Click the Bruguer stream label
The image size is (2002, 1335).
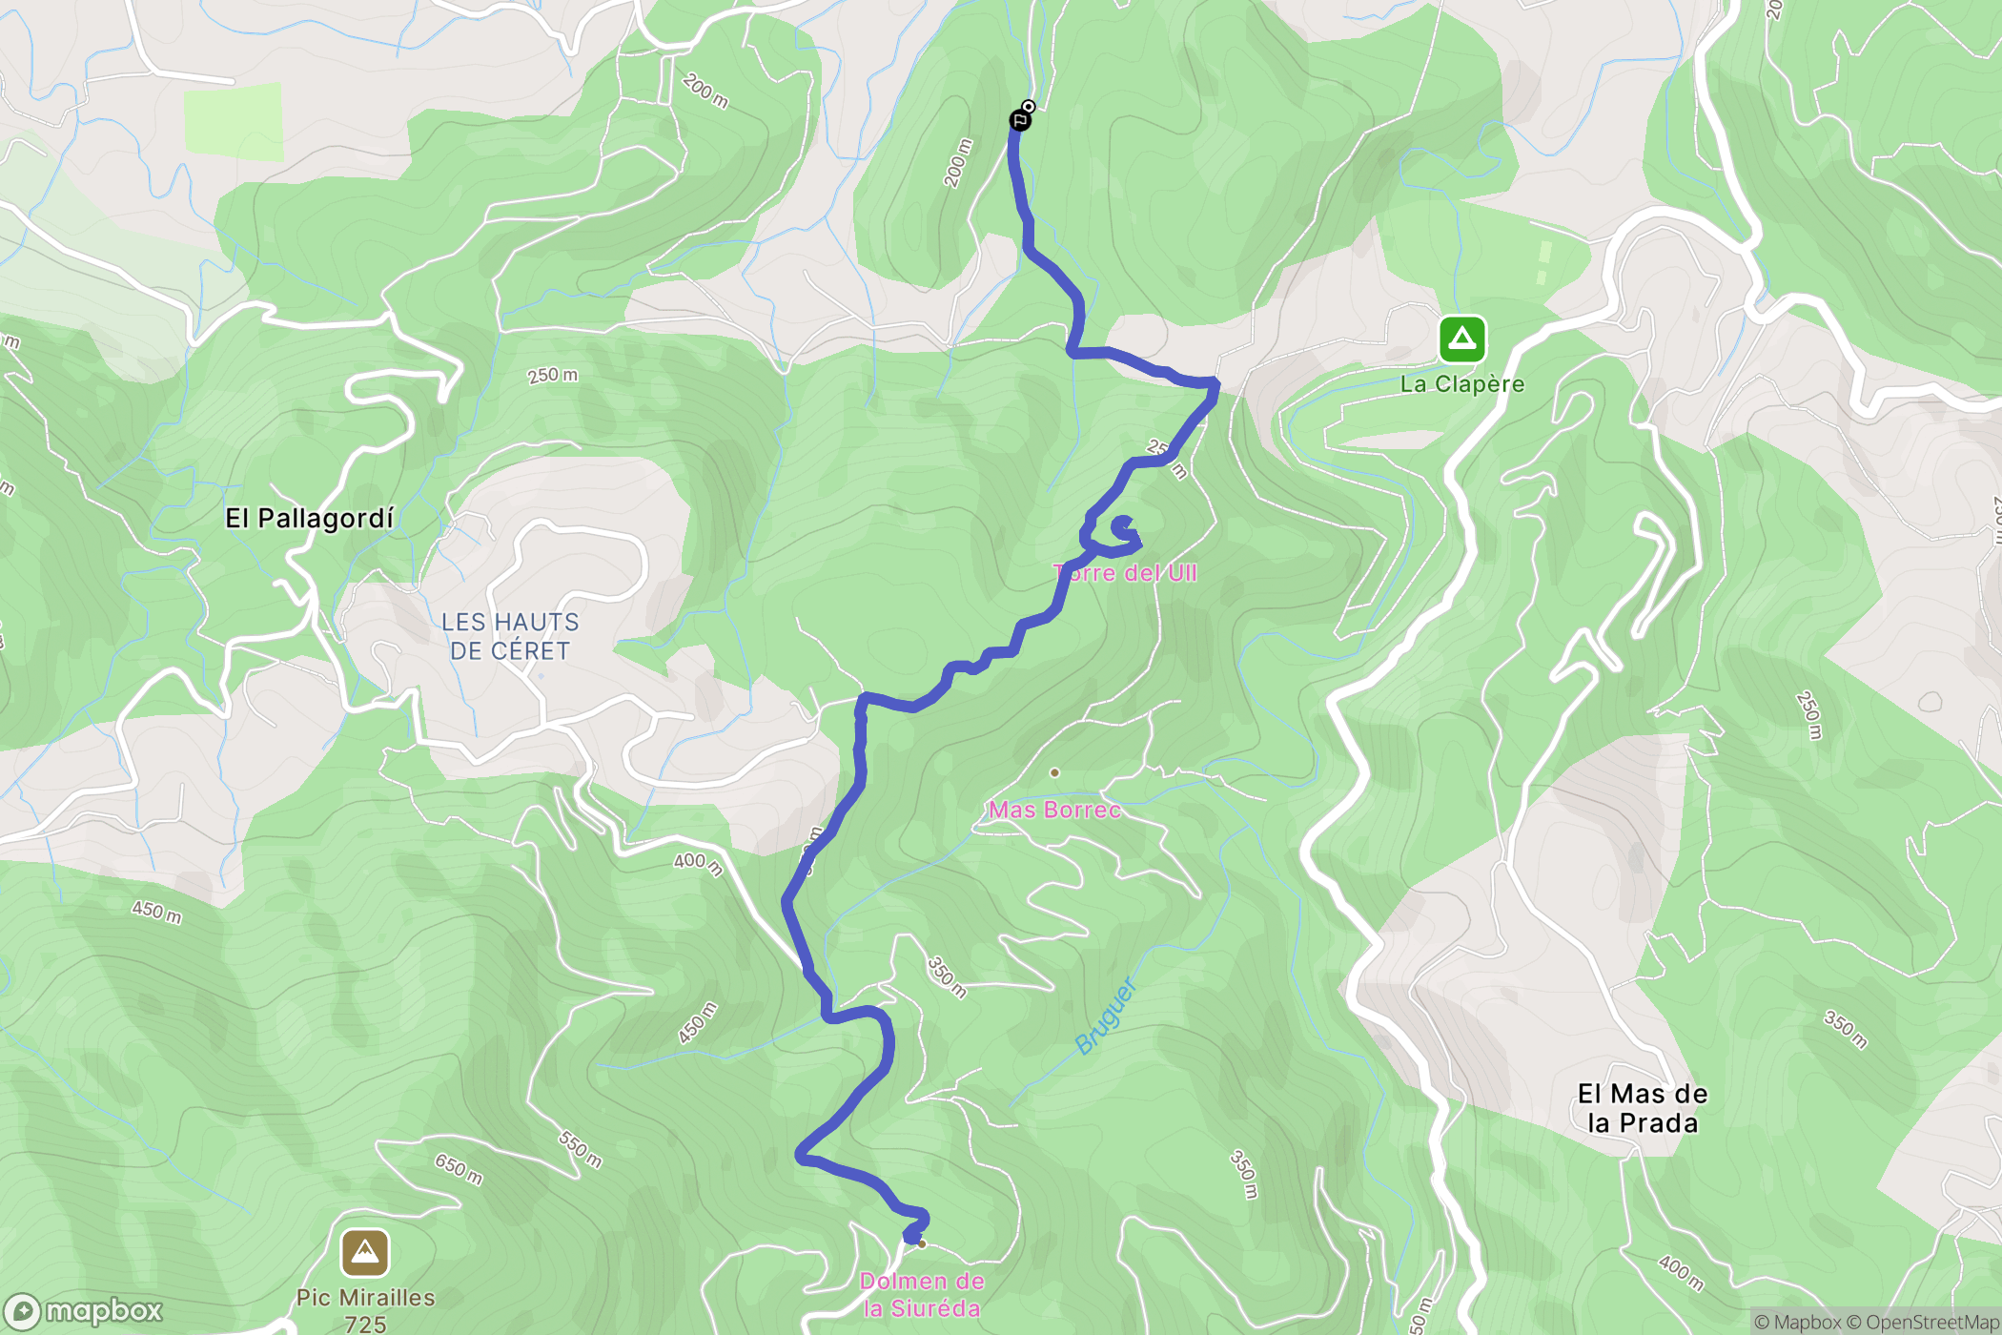(1106, 1015)
